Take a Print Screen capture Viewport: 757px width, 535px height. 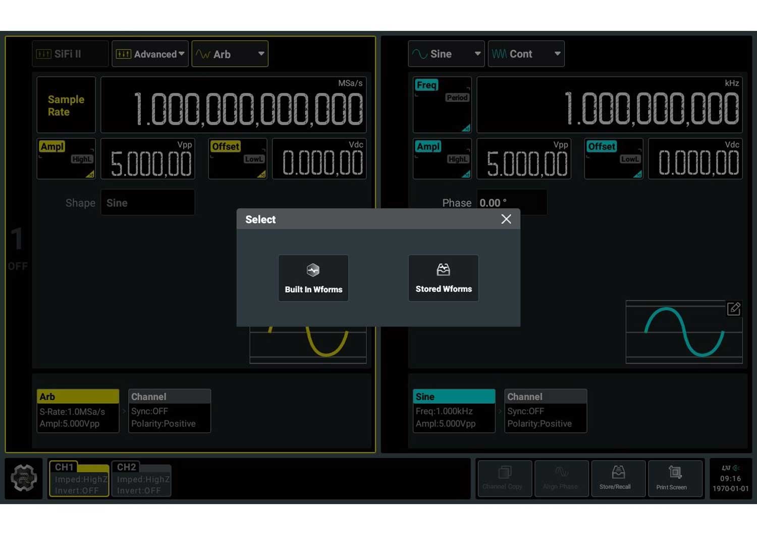(x=675, y=478)
